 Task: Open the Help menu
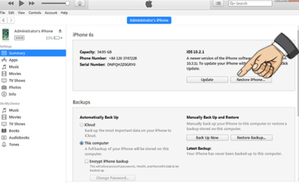click(64, 13)
